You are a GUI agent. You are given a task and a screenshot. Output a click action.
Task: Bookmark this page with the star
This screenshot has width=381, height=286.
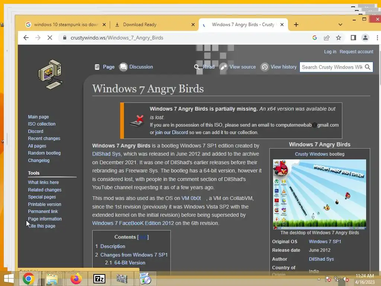339,38
